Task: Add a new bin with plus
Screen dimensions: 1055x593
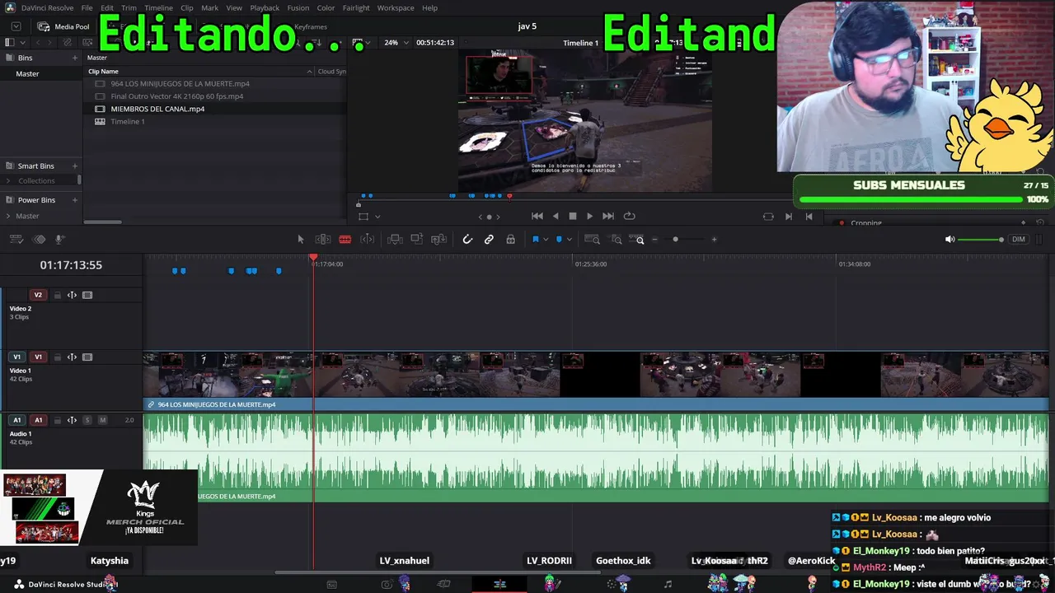Action: coord(75,58)
